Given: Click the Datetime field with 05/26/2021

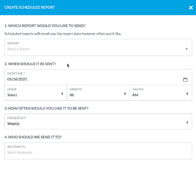Looking at the screenshot, I should pyautogui.click(x=98, y=77).
